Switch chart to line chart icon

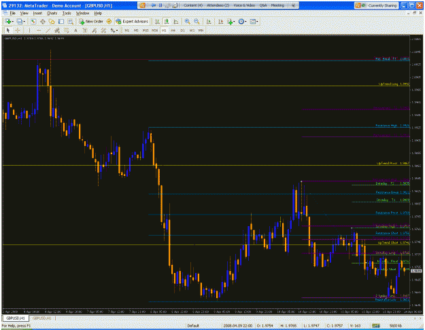176,21
